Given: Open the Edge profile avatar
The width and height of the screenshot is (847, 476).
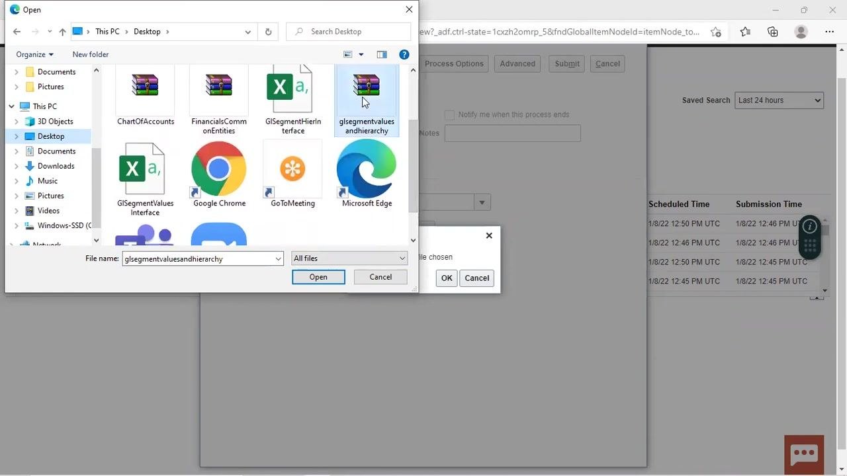Looking at the screenshot, I should point(801,32).
